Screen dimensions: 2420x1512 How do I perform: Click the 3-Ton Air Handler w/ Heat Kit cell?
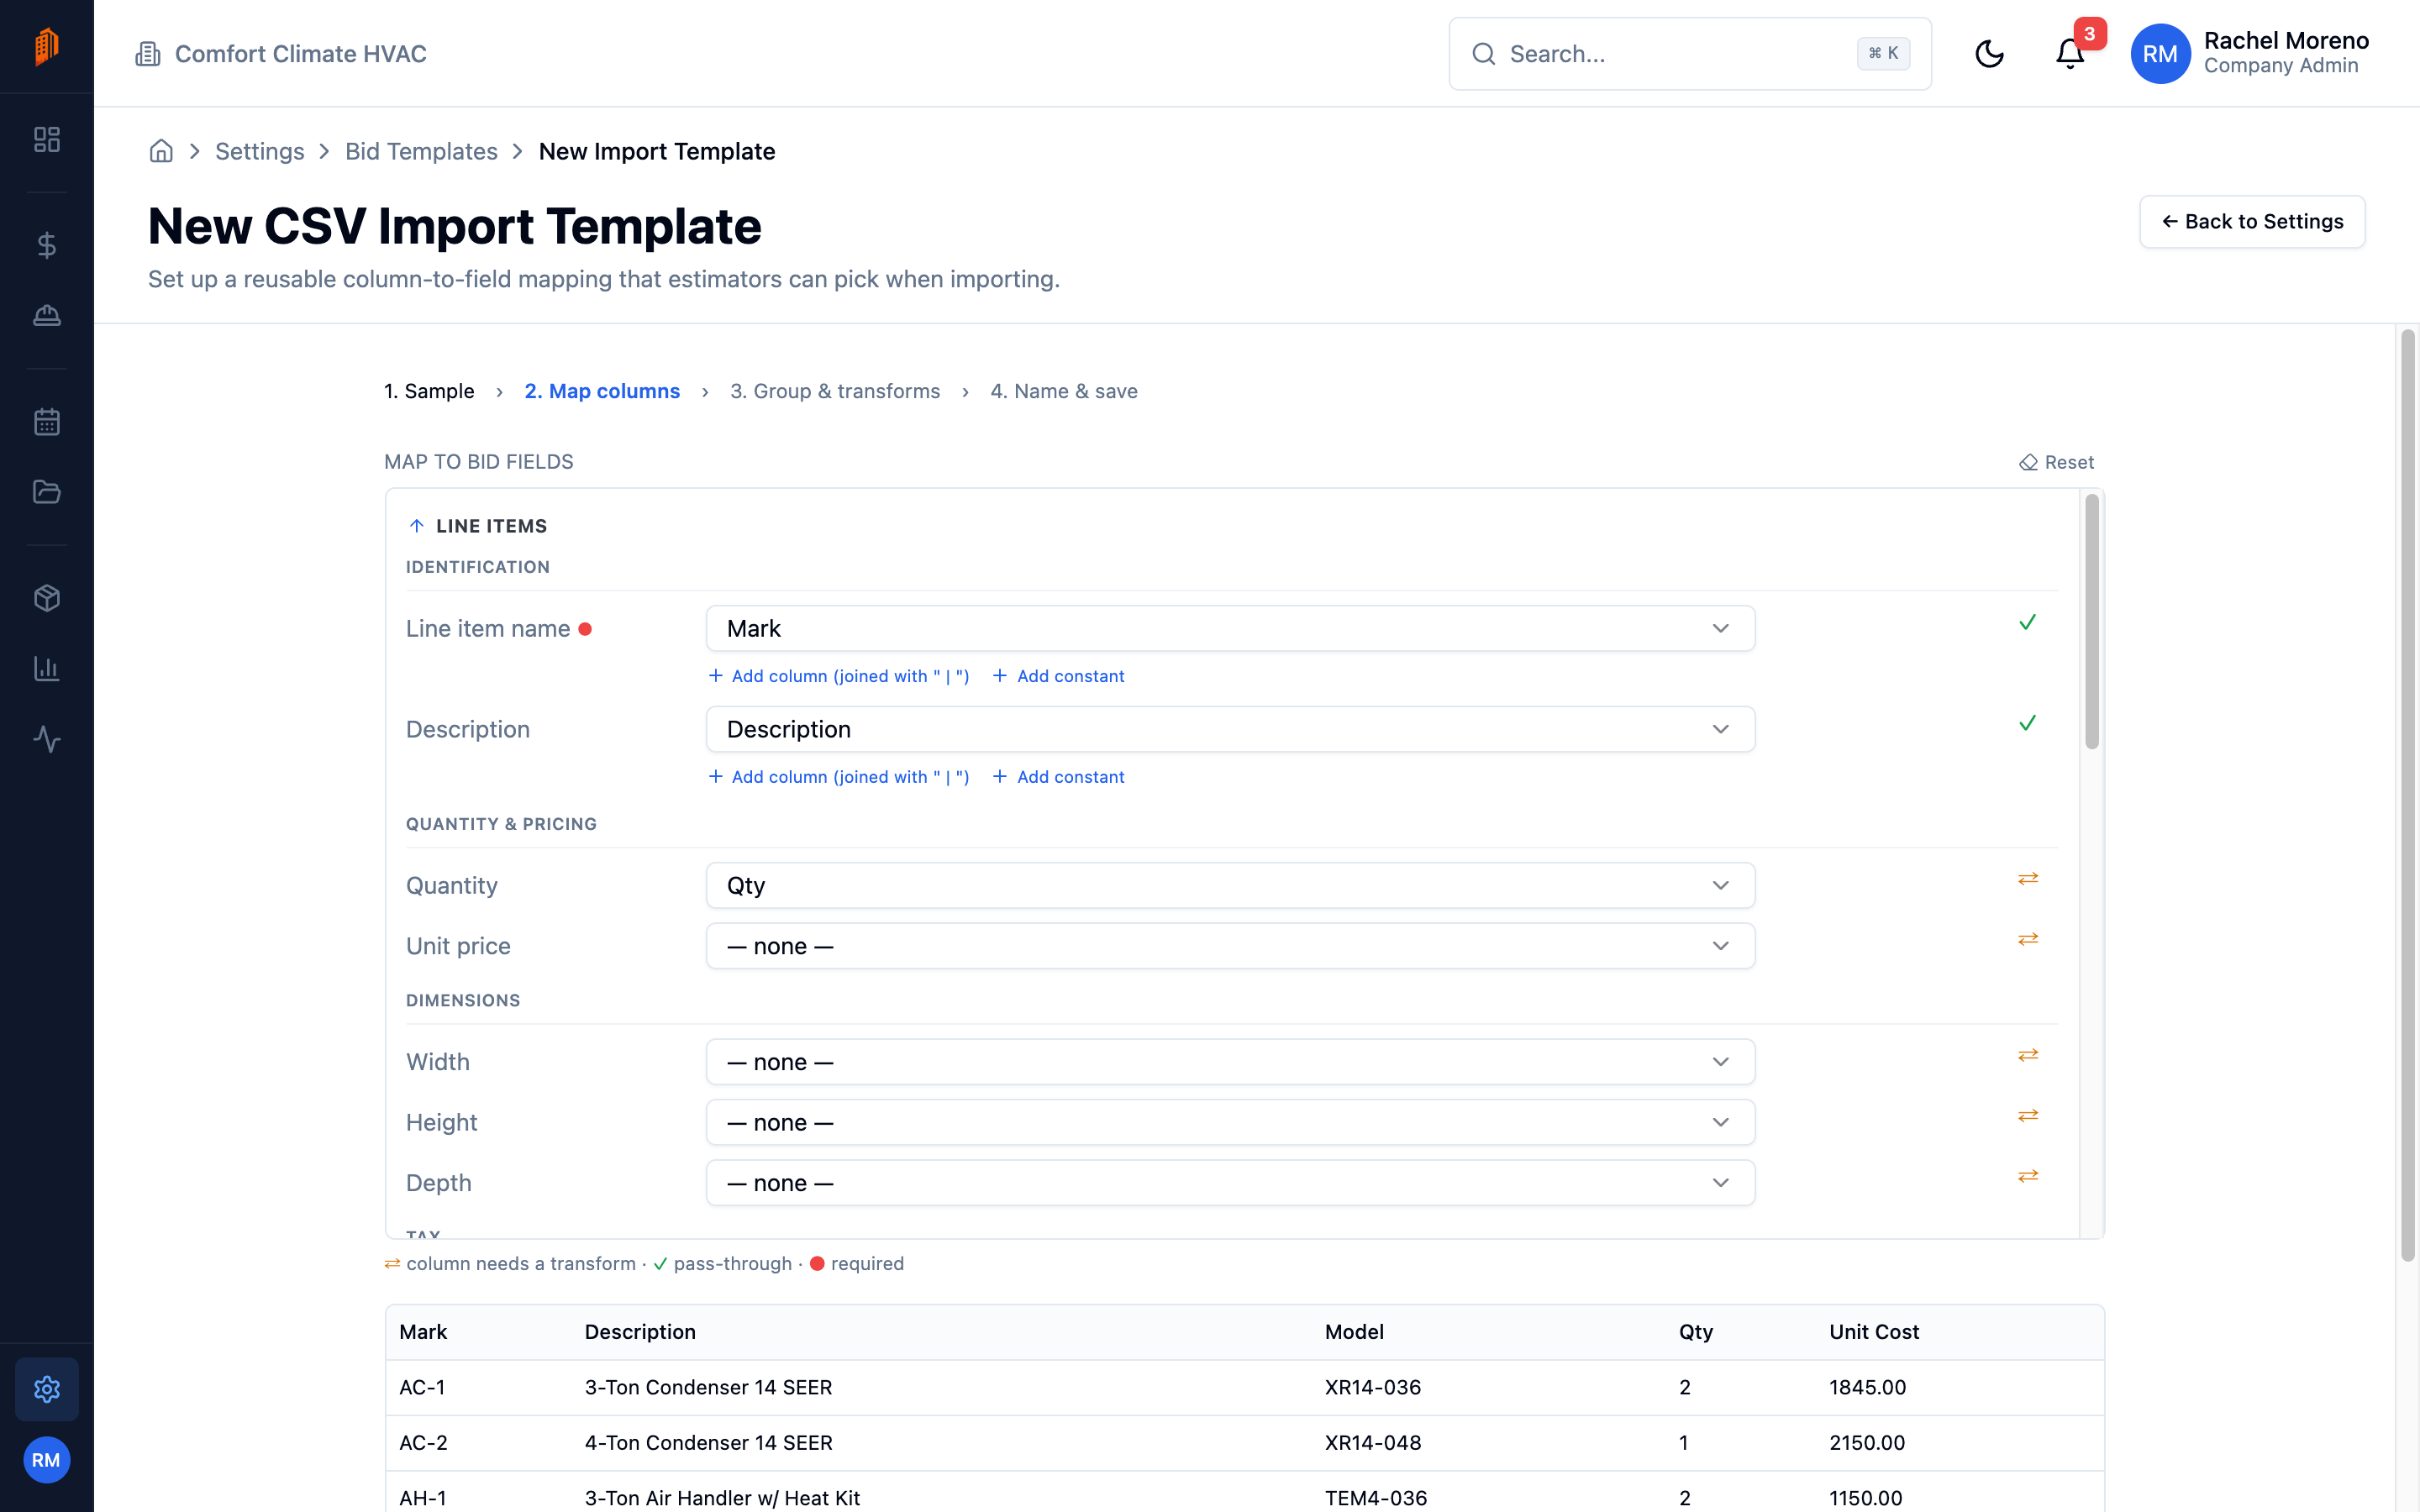click(x=722, y=1498)
